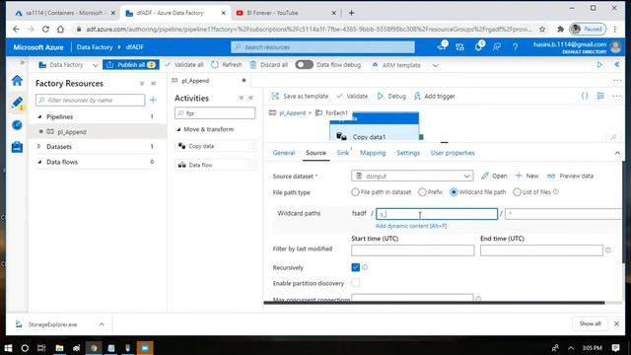Viewport: 631px width, 355px height.
Task: Expand the left navigation sidebar
Action: pyautogui.click(x=23, y=62)
